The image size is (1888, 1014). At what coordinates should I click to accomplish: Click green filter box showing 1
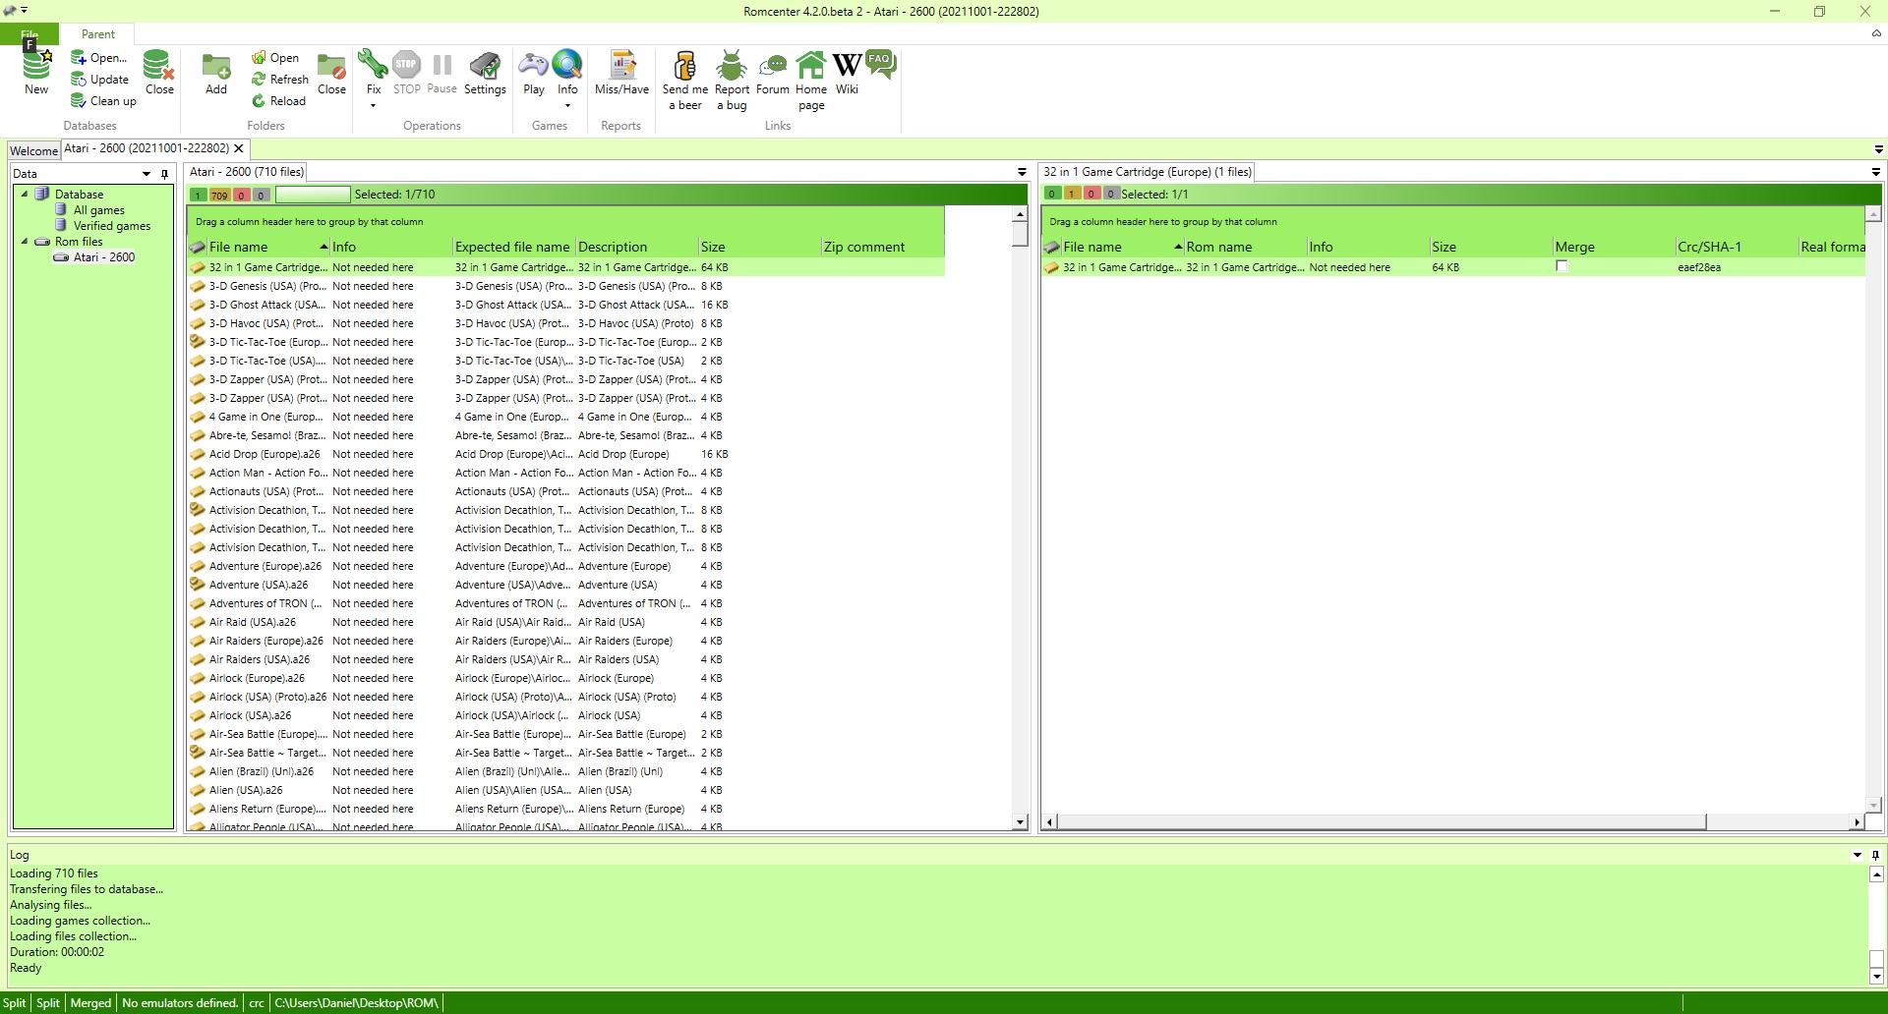[x=198, y=195]
